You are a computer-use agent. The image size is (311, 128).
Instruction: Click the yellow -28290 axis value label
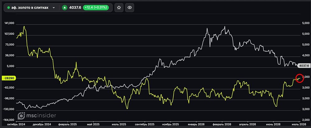[8, 78]
